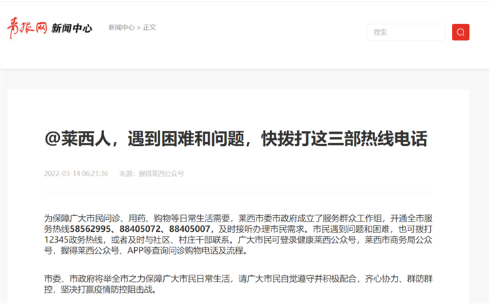Click the paragraph starting 为保障广大市民问诊

[238, 234]
